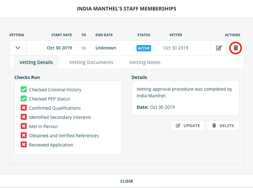Click the start date Oct 30 2019
Screen dimensions: 253x188
coord(59,48)
